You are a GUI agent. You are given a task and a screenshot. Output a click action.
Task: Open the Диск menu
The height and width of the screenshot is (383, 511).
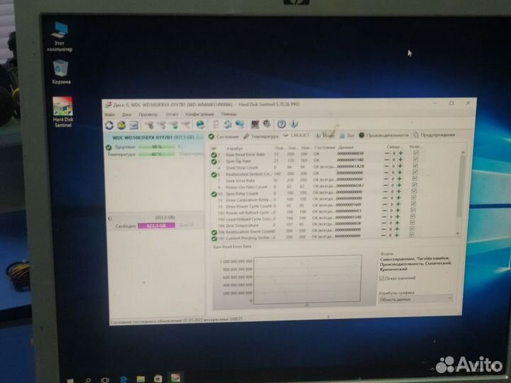[127, 115]
